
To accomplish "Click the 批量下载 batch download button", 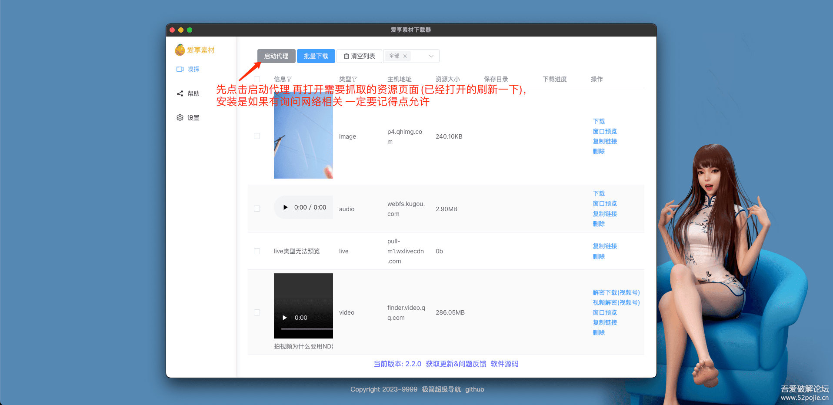I will coord(316,56).
